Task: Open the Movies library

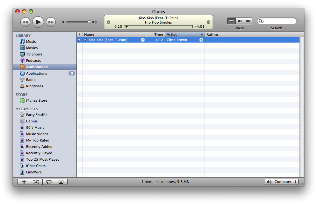Action: [x=32, y=48]
